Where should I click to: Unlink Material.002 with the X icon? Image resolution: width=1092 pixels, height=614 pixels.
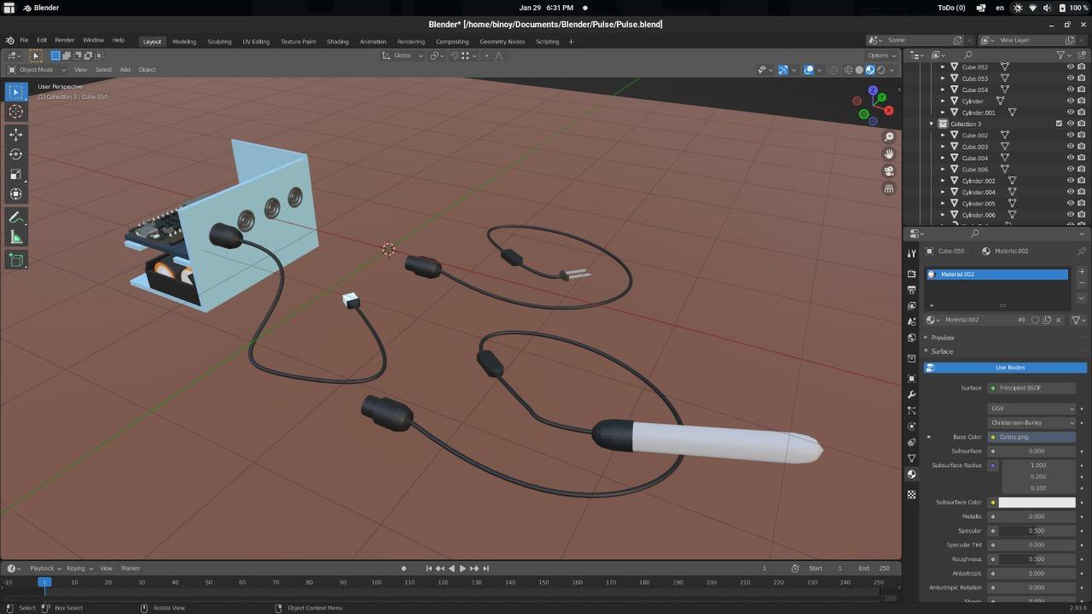pyautogui.click(x=1059, y=320)
